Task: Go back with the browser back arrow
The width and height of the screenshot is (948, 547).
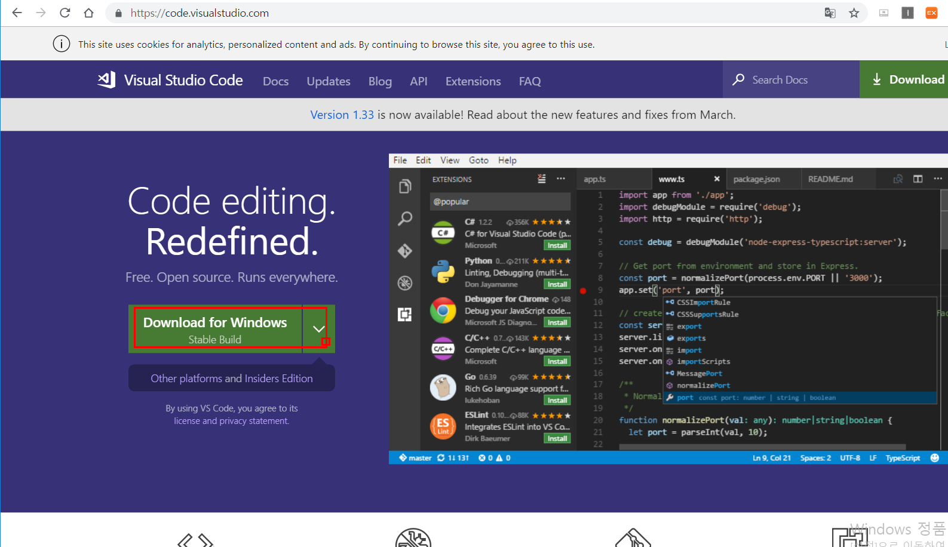Action: pos(17,13)
